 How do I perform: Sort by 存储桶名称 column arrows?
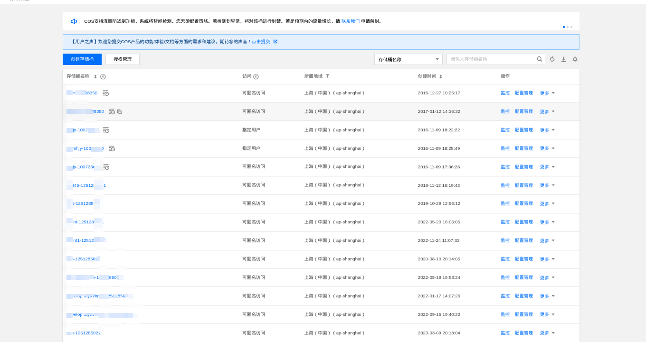tap(95, 76)
